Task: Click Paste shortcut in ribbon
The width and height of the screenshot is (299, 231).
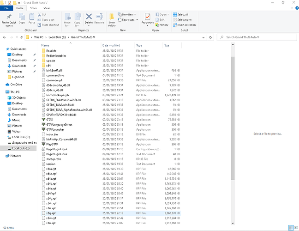Action: [x=48, y=25]
